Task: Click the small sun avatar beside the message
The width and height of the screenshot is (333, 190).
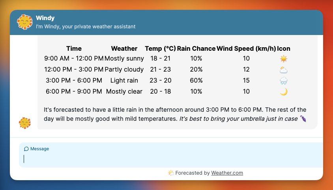Action: (x=25, y=123)
